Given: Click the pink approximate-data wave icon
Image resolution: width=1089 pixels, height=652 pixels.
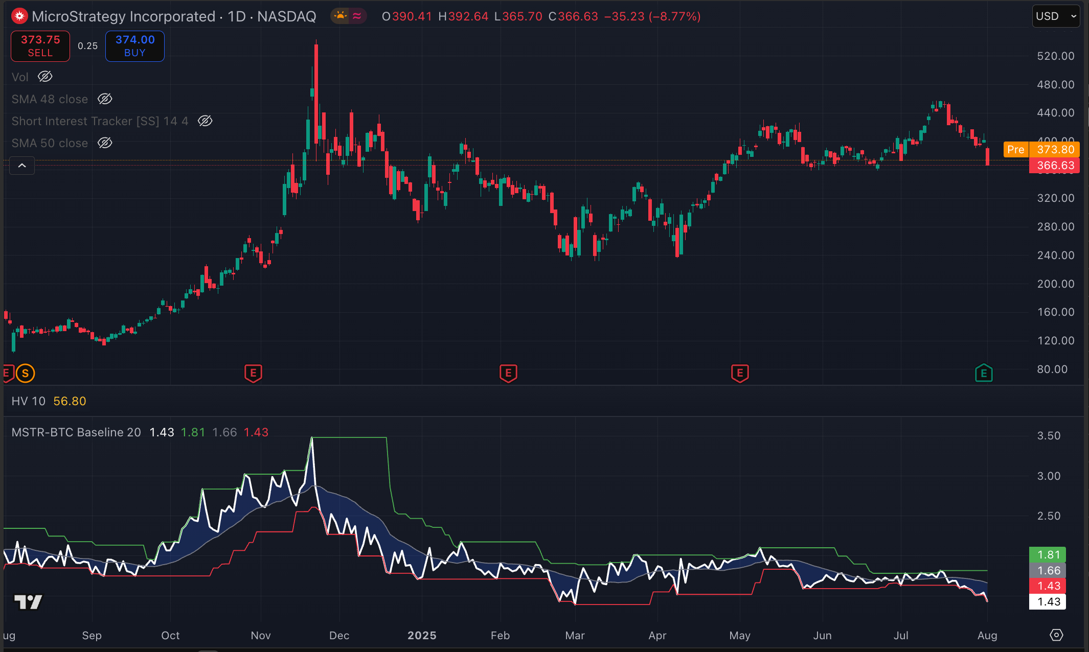Looking at the screenshot, I should click(357, 16).
